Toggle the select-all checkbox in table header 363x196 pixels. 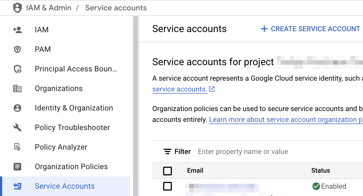pos(167,171)
